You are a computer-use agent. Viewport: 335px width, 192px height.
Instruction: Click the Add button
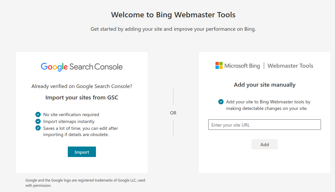click(265, 145)
